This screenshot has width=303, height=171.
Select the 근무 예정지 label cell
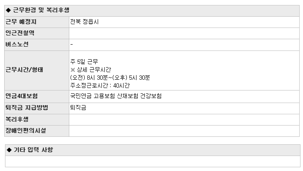37,22
